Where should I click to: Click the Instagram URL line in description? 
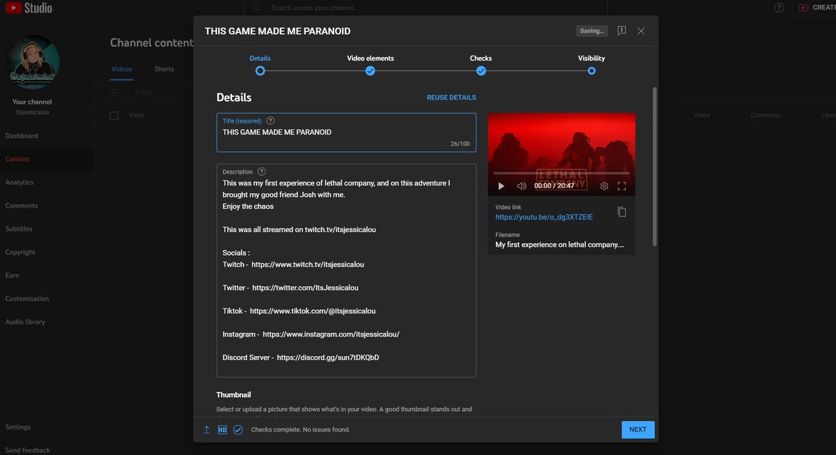click(x=311, y=334)
